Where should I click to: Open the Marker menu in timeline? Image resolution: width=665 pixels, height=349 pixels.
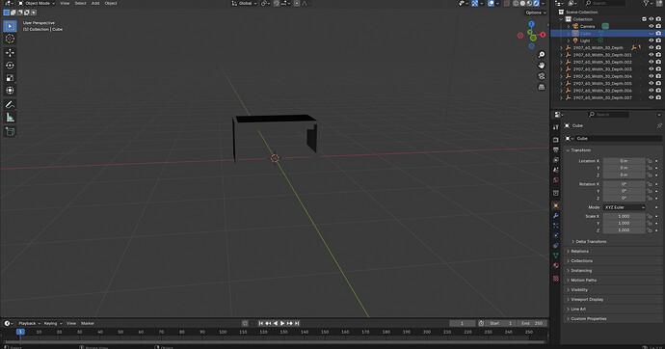tap(88, 323)
